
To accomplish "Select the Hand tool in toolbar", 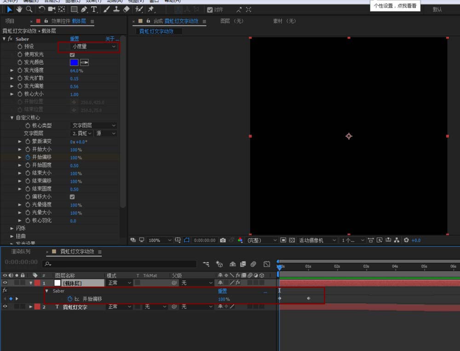I will pyautogui.click(x=19, y=9).
